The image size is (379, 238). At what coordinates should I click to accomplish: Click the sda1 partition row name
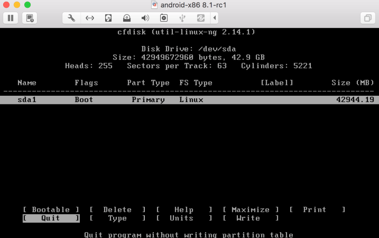pyautogui.click(x=27, y=100)
